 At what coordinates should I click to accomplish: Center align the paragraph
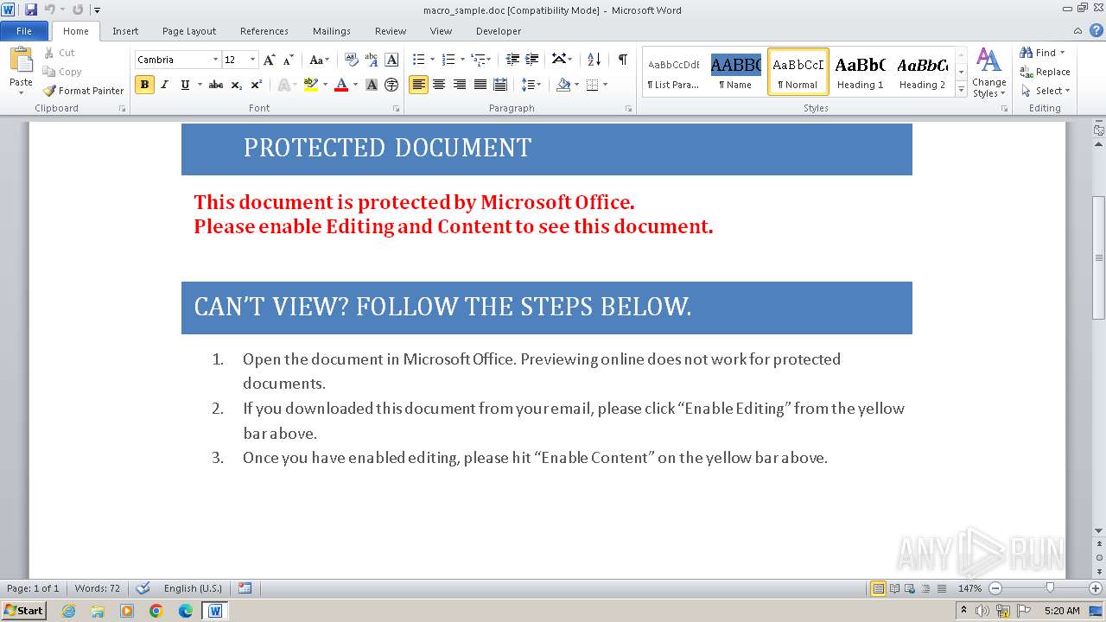[x=439, y=85]
